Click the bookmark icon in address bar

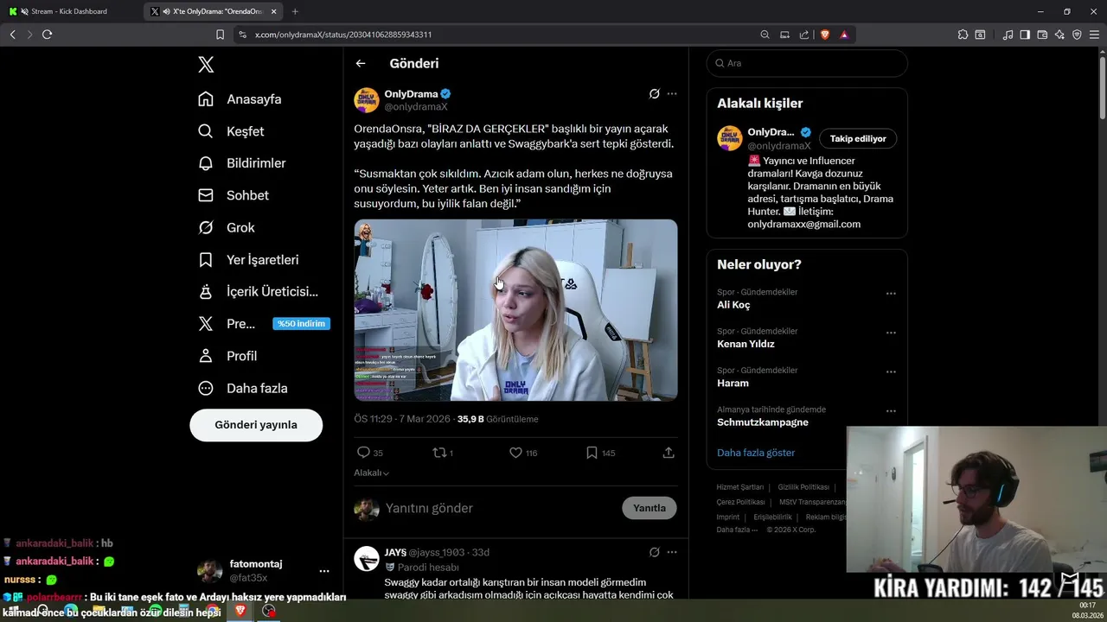[220, 35]
